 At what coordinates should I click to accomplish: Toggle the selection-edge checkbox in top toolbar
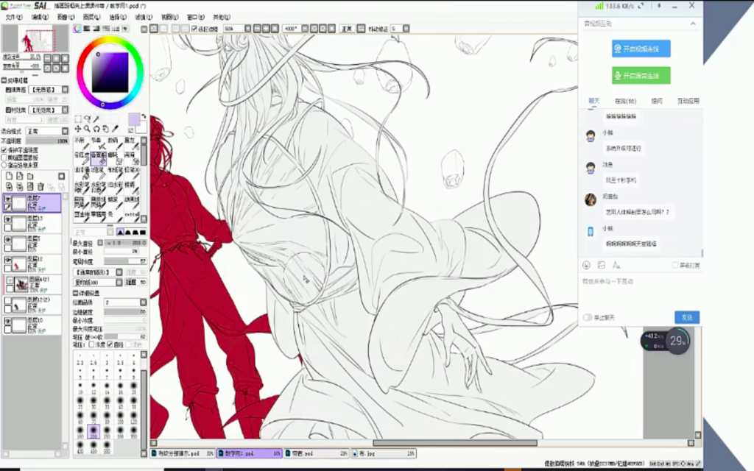coord(194,29)
